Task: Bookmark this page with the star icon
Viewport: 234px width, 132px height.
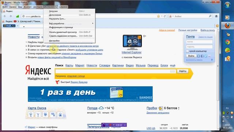Action: click(158, 16)
